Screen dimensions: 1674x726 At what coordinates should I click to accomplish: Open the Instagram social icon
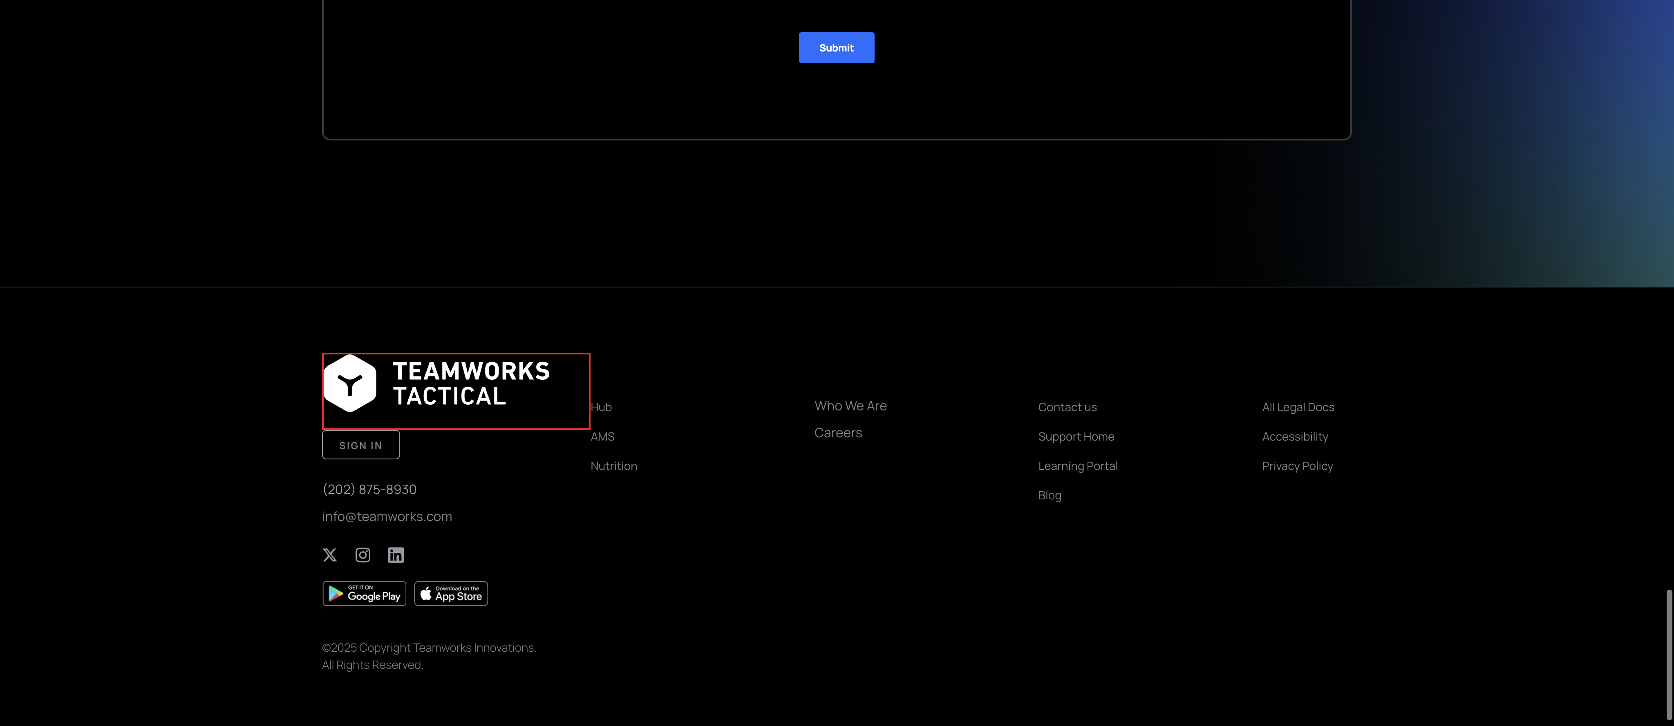363,555
